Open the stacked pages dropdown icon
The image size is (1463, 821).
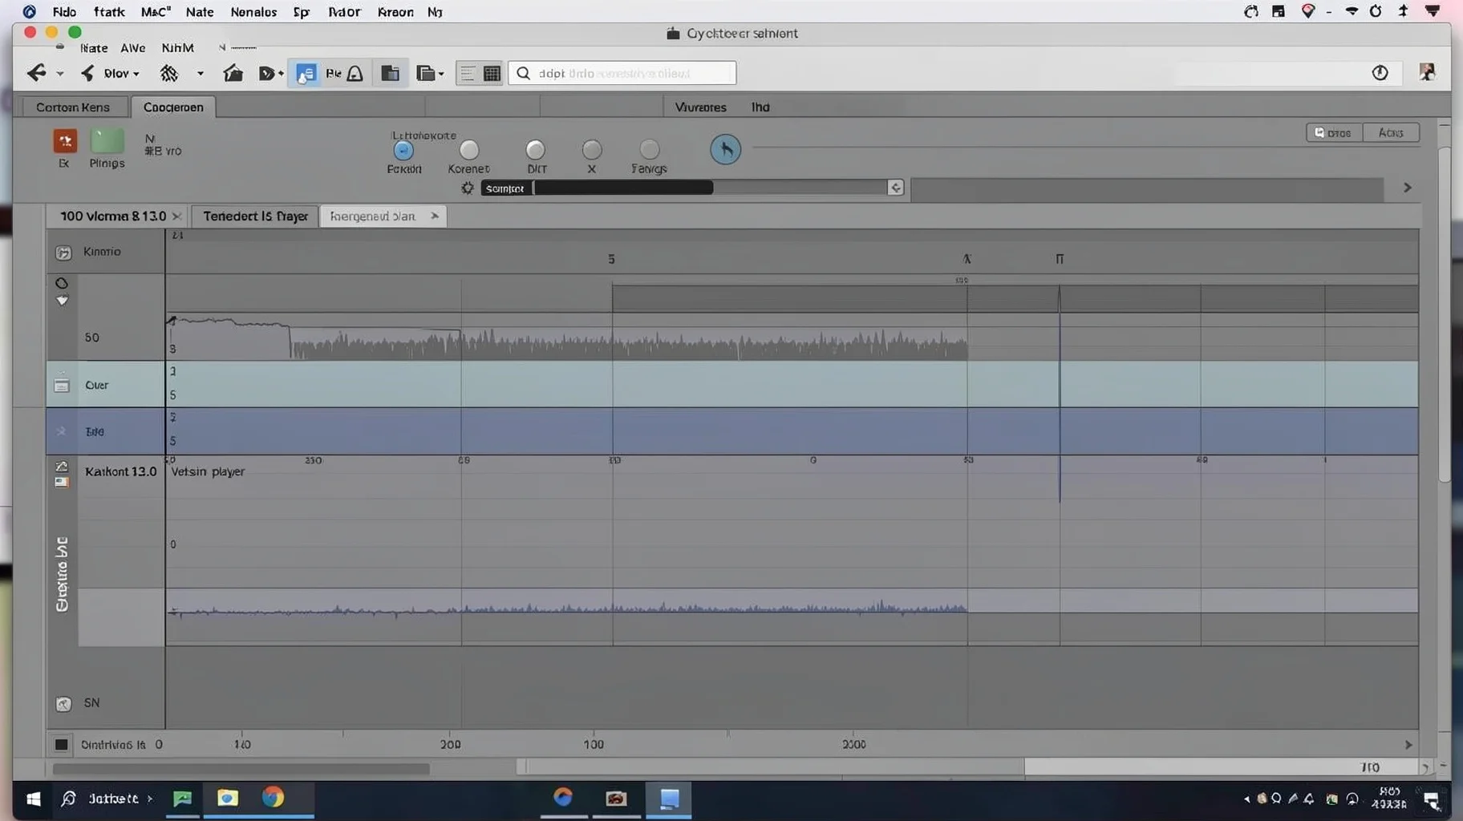[430, 74]
